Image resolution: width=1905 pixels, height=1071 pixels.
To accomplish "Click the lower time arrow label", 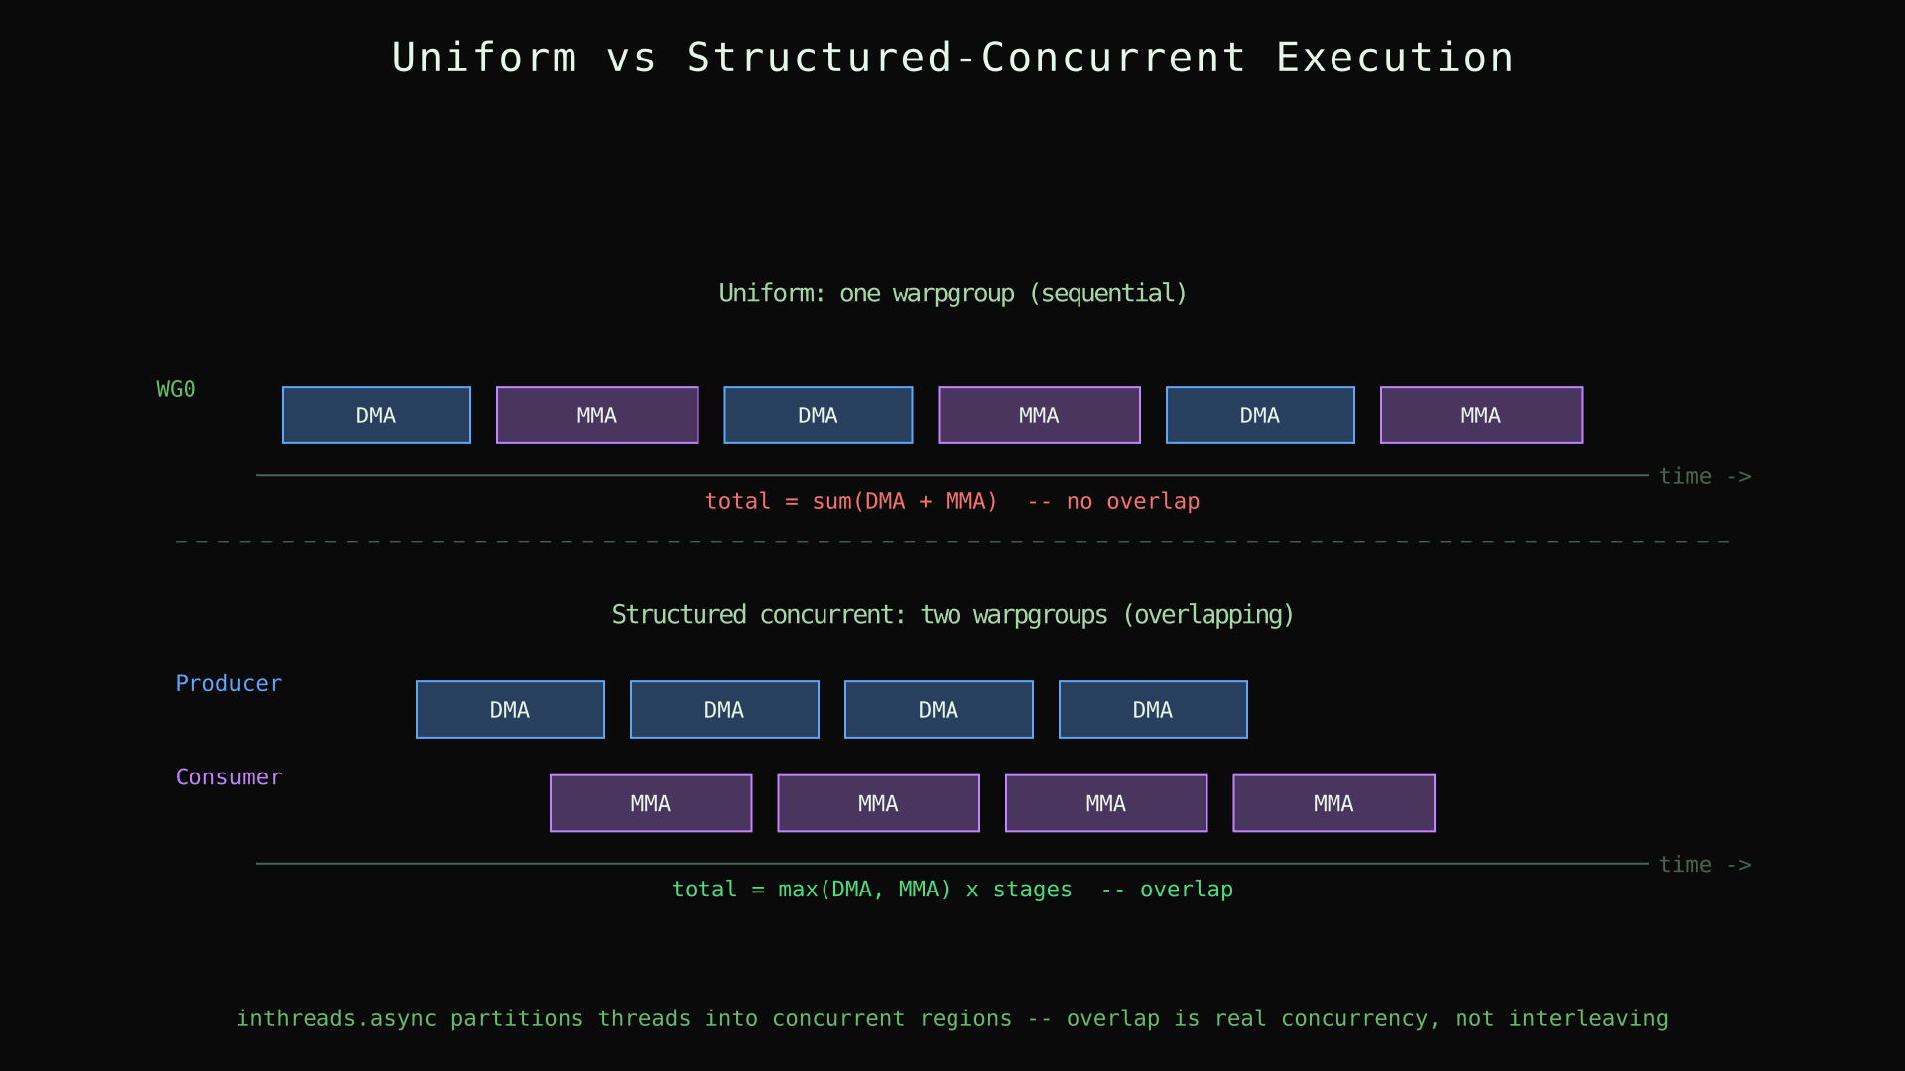I will pyautogui.click(x=1705, y=864).
